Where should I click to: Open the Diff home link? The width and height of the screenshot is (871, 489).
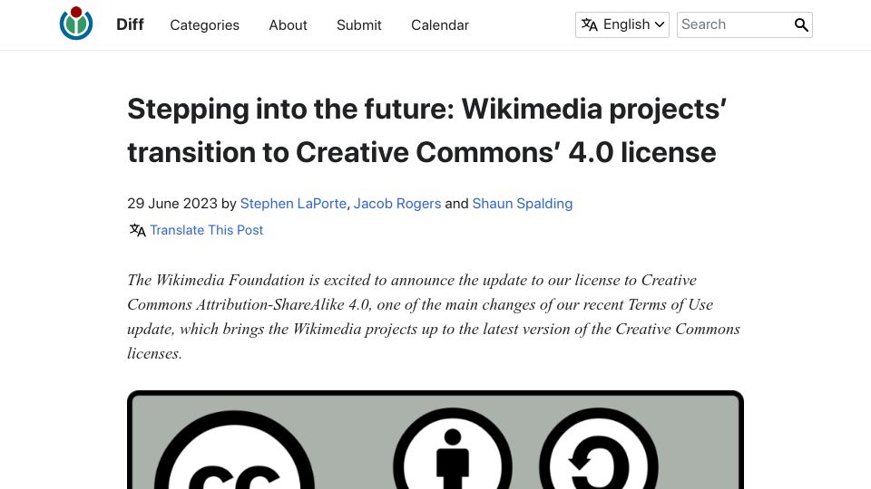click(x=130, y=24)
